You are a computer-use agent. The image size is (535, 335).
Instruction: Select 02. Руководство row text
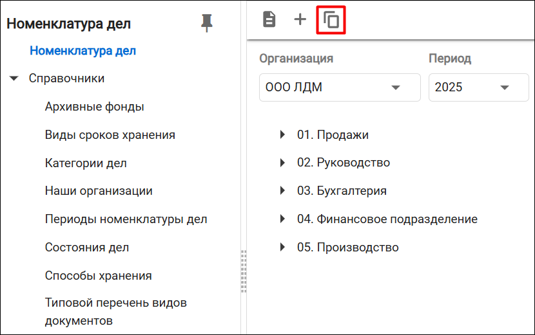(344, 163)
